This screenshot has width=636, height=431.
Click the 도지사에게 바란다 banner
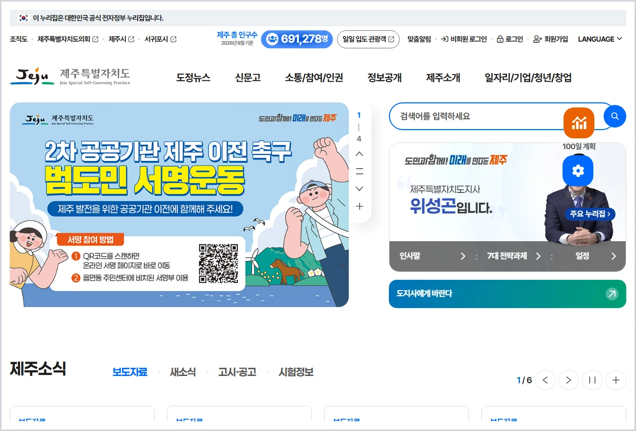point(508,294)
